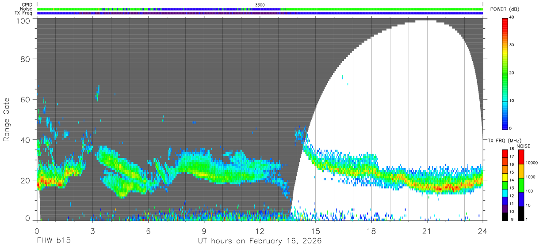Screen dimensions: 543x250
Task: Click the UT hours on February 16, 2026 title
Action: pos(260,242)
